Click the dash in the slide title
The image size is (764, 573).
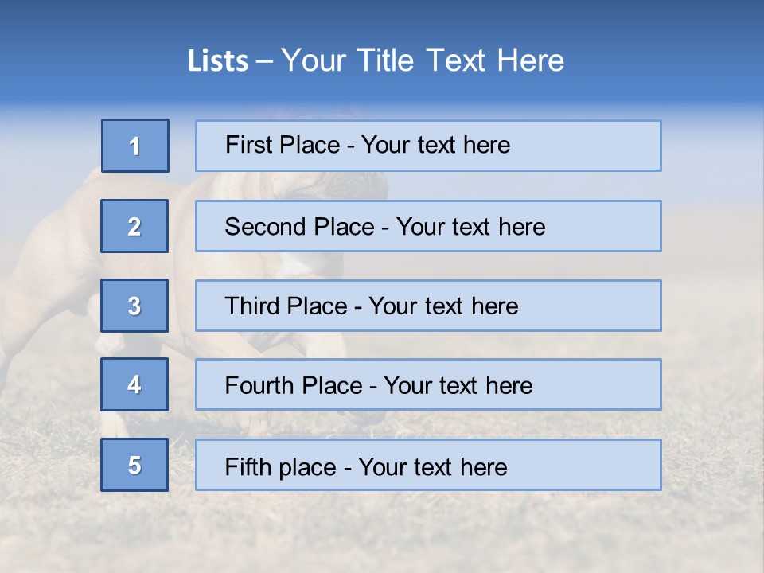[x=265, y=61]
